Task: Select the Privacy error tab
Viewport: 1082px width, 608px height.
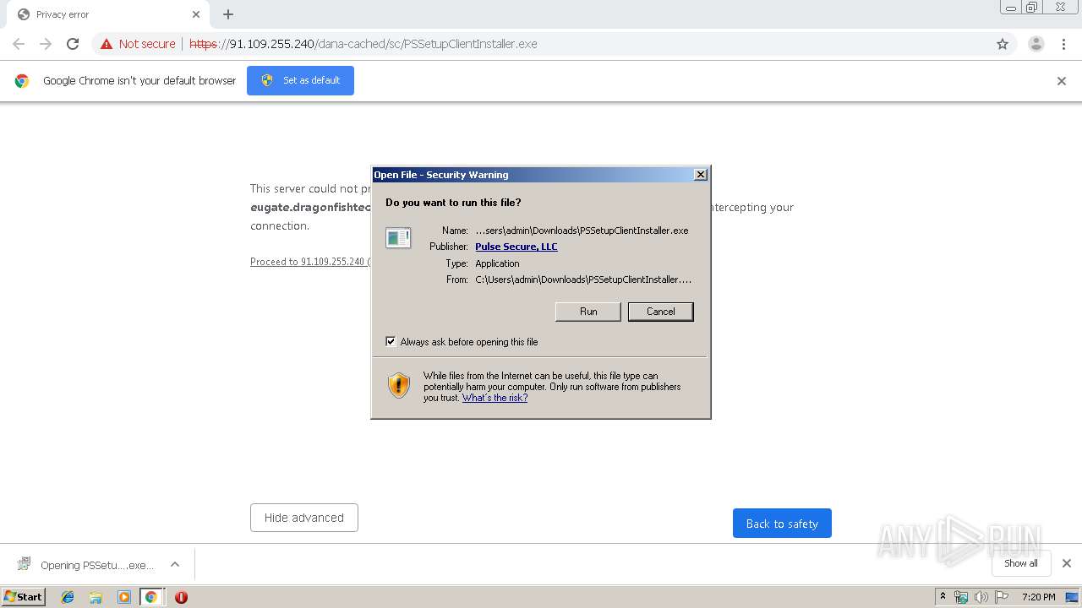Action: pyautogui.click(x=107, y=14)
